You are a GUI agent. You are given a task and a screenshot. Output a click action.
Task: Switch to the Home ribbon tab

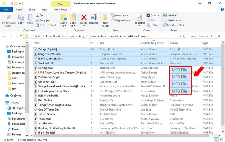click(19, 9)
